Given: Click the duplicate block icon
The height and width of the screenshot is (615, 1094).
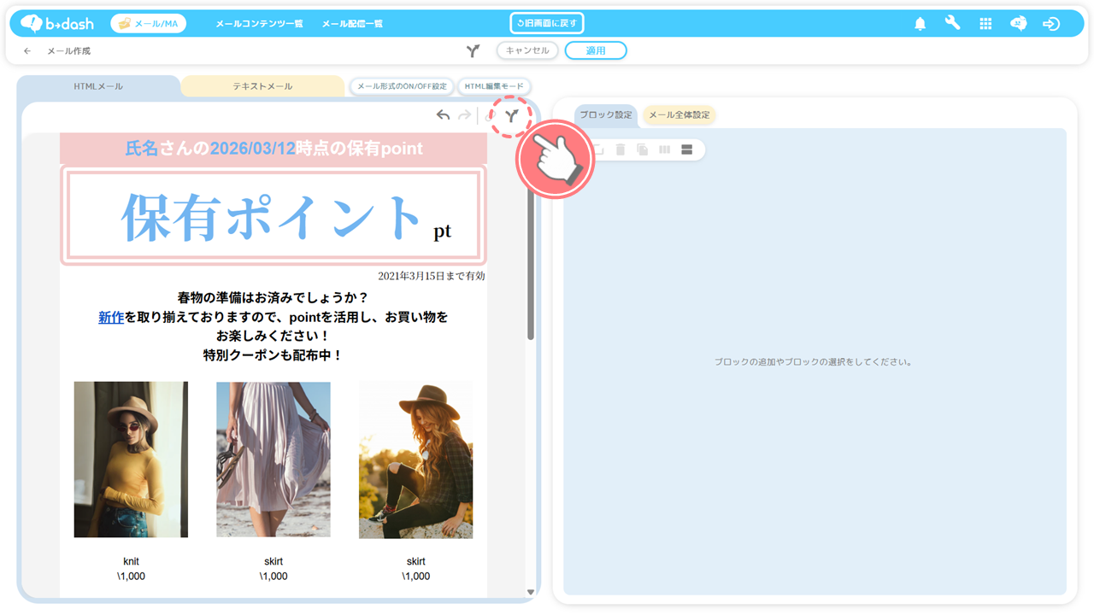Looking at the screenshot, I should 642,149.
